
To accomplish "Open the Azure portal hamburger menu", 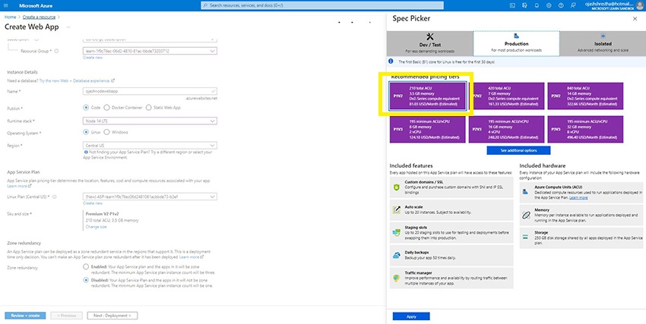I will (x=6, y=6).
